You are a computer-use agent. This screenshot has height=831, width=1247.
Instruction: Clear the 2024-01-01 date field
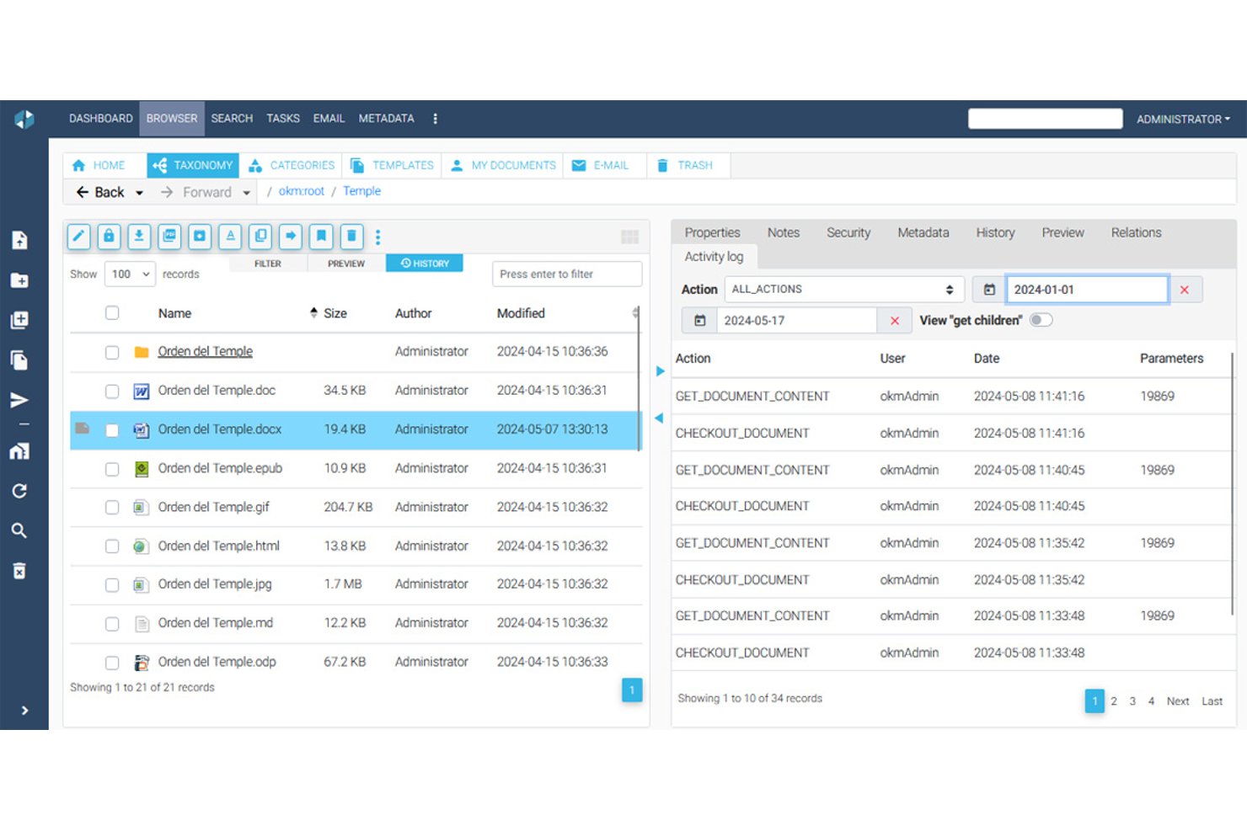tap(1185, 290)
